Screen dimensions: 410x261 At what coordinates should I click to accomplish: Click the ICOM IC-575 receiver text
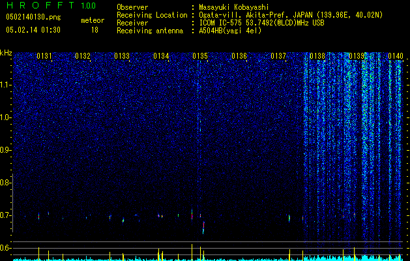click(261, 23)
